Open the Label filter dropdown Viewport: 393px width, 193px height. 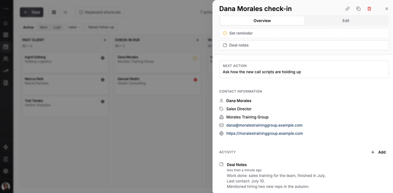click(74, 27)
